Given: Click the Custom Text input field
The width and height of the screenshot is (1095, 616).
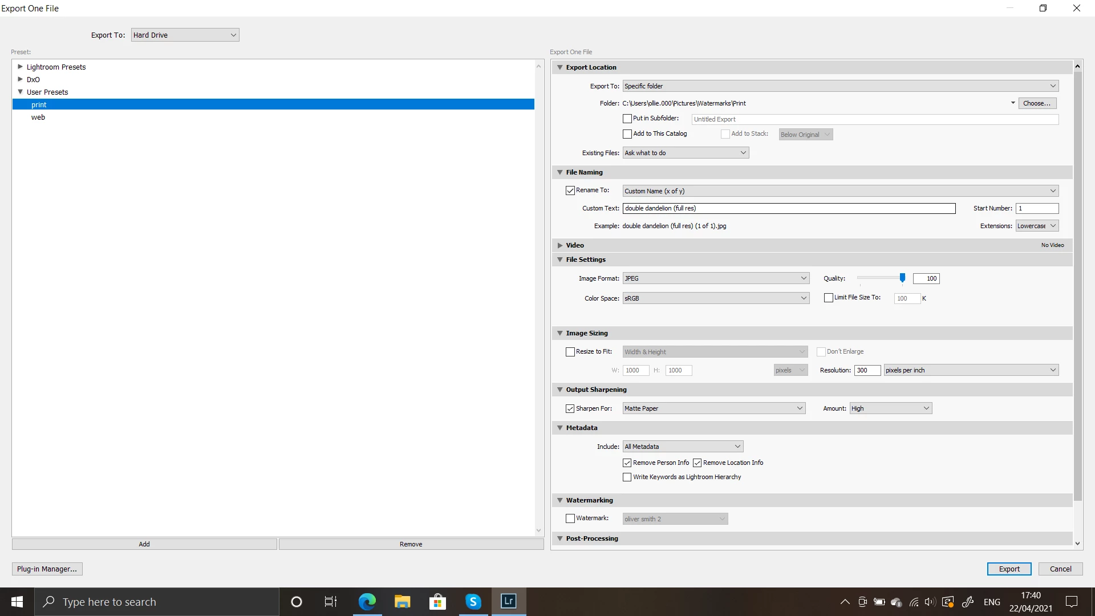Looking at the screenshot, I should click(789, 208).
